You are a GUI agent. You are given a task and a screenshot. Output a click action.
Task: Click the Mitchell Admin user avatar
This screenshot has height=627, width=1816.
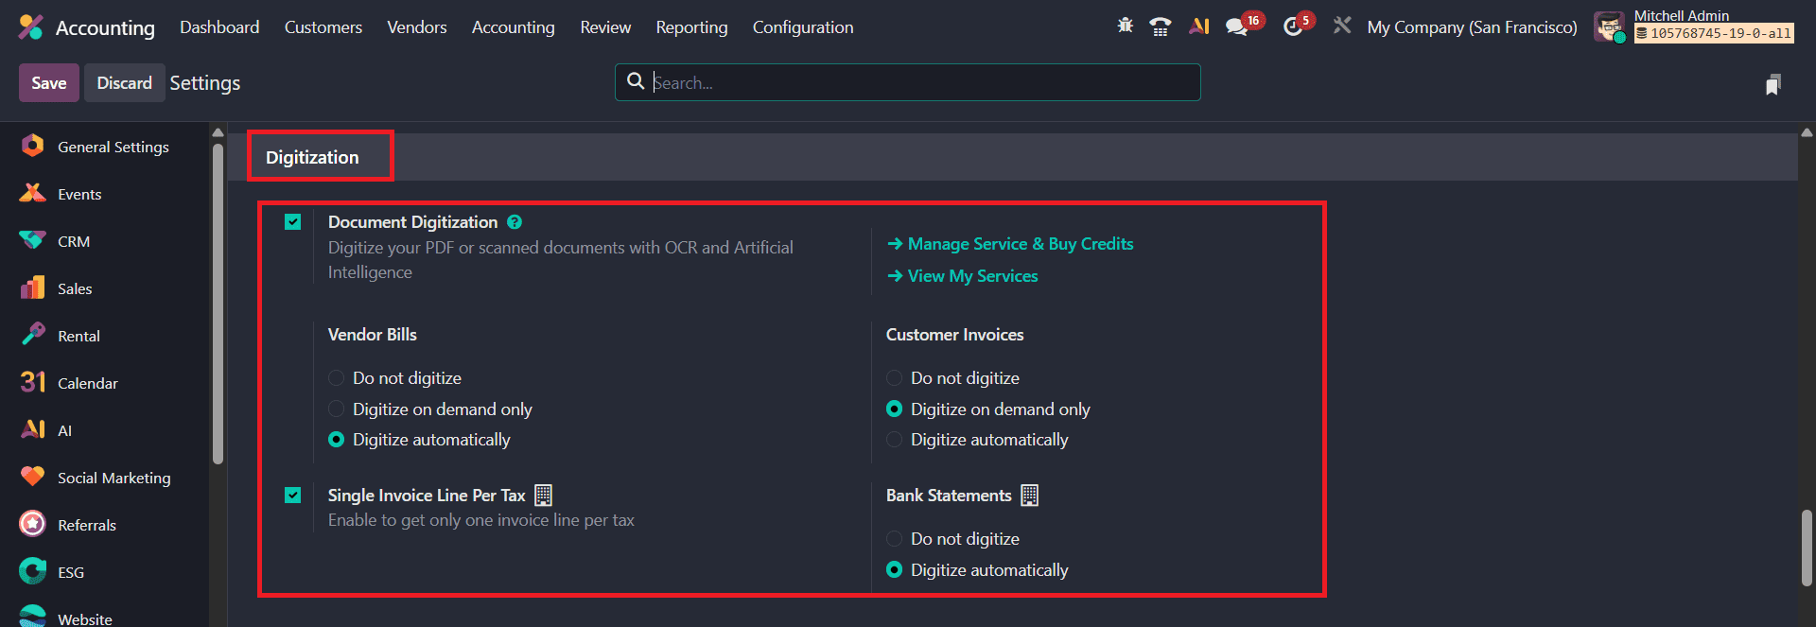coord(1609,26)
